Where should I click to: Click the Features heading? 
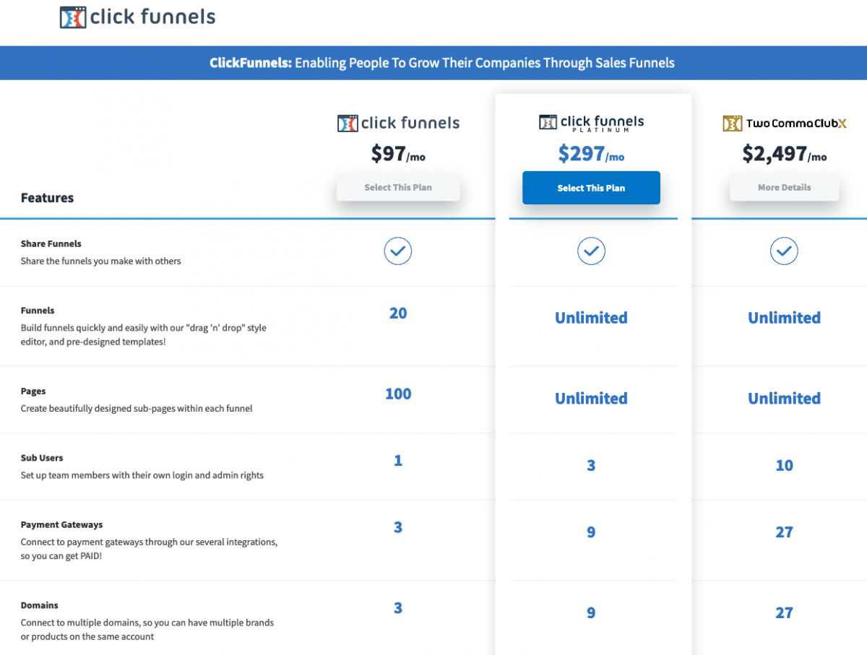[47, 198]
